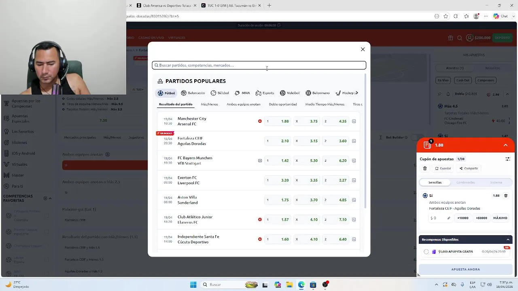Select the Voleibol sport filter
This screenshot has height=291, width=518.
pos(290,93)
